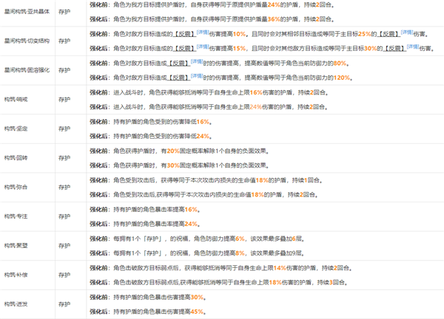Screen dimensions: 444x319
Task: Open first 详情 link in 切变结构 强化前 line
Action: pos(191,32)
